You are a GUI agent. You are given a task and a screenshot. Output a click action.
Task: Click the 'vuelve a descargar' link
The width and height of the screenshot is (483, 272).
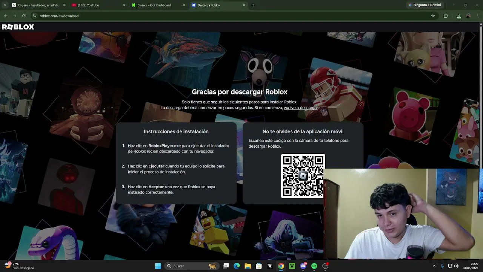point(301,108)
